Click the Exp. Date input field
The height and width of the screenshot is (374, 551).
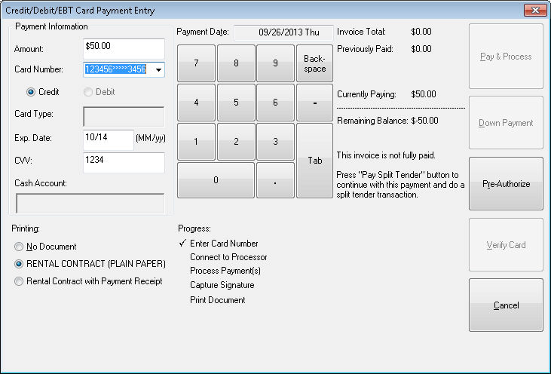(x=108, y=139)
